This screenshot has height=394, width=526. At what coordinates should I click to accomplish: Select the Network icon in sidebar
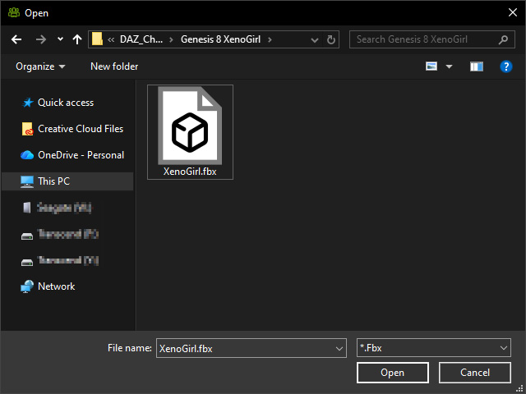point(27,286)
